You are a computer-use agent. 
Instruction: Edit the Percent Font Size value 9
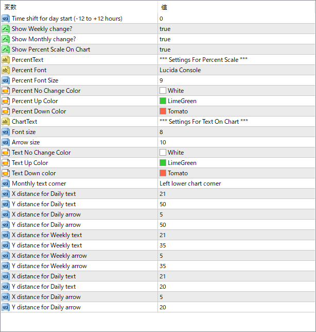162,80
